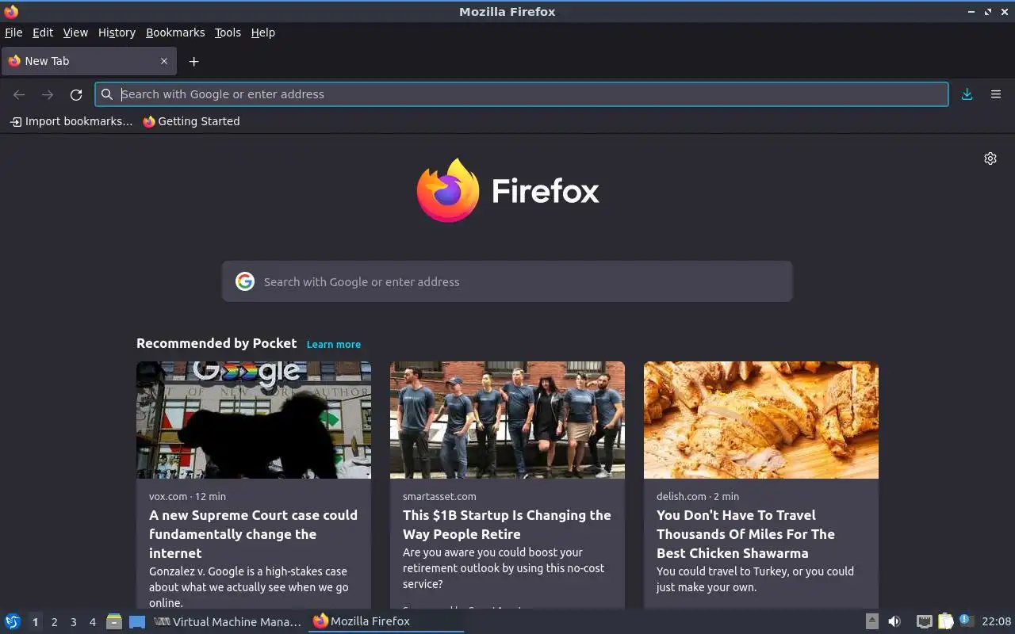The height and width of the screenshot is (634, 1015).
Task: Click the Google logo in the page search box
Action: point(245,281)
